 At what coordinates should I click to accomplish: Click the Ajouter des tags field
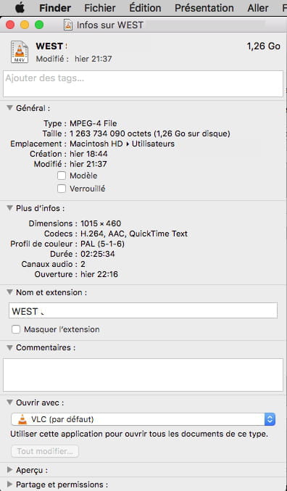click(143, 83)
